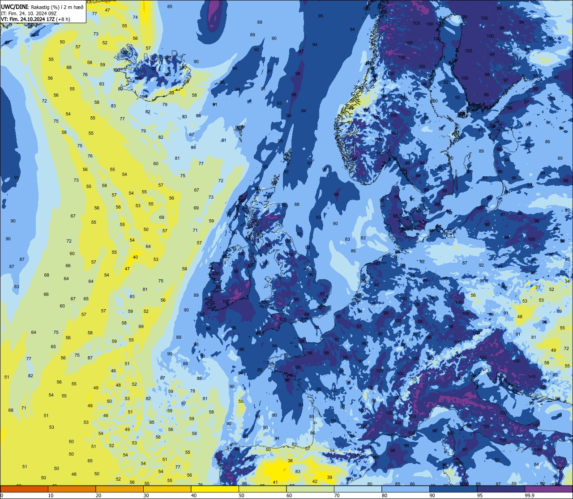This screenshot has height=499, width=573.
Task: Click the 'VT: Fim. 24.10.2024 17Z (+8 h)' line
Action: click(x=36, y=19)
